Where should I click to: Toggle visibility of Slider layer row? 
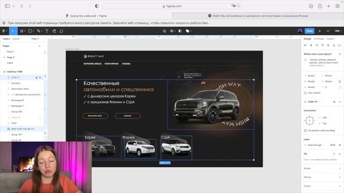click(x=40, y=77)
